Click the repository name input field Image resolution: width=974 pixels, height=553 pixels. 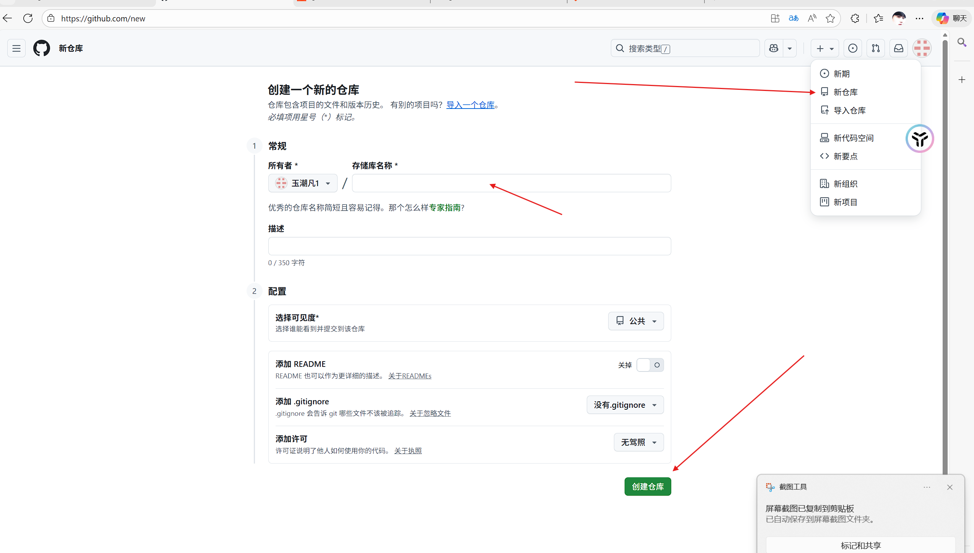511,183
